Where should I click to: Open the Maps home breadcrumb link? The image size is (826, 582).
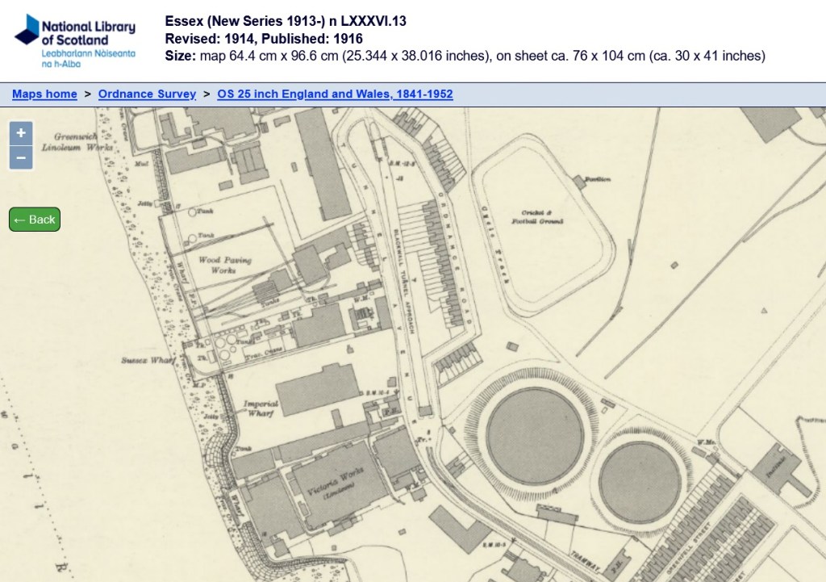tap(44, 94)
